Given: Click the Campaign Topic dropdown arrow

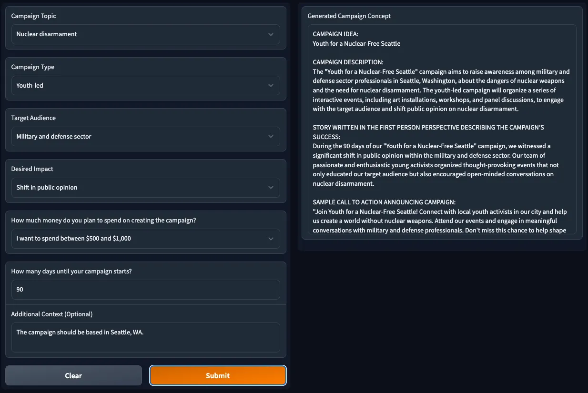Looking at the screenshot, I should click(271, 34).
